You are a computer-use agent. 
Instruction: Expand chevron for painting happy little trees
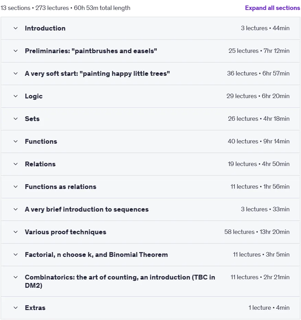[x=16, y=73]
